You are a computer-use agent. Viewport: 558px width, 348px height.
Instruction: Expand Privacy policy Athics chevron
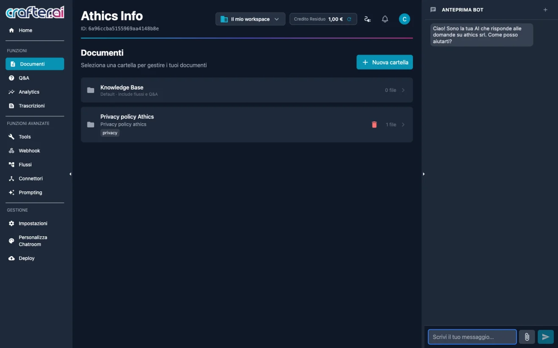[403, 124]
